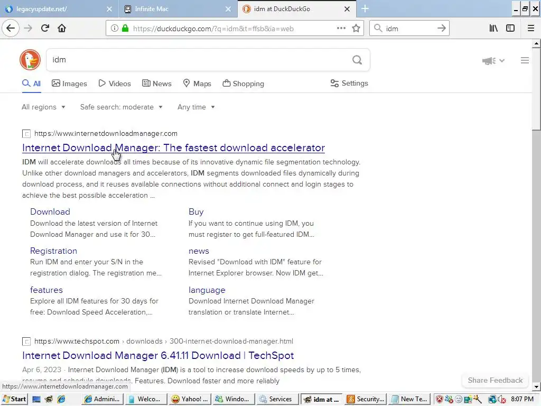Screen dimensions: 541x406
Task: Submit search with arrow in search box
Action: [441, 29]
